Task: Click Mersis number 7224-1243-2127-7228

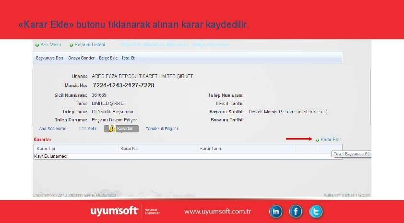Action: [123, 85]
